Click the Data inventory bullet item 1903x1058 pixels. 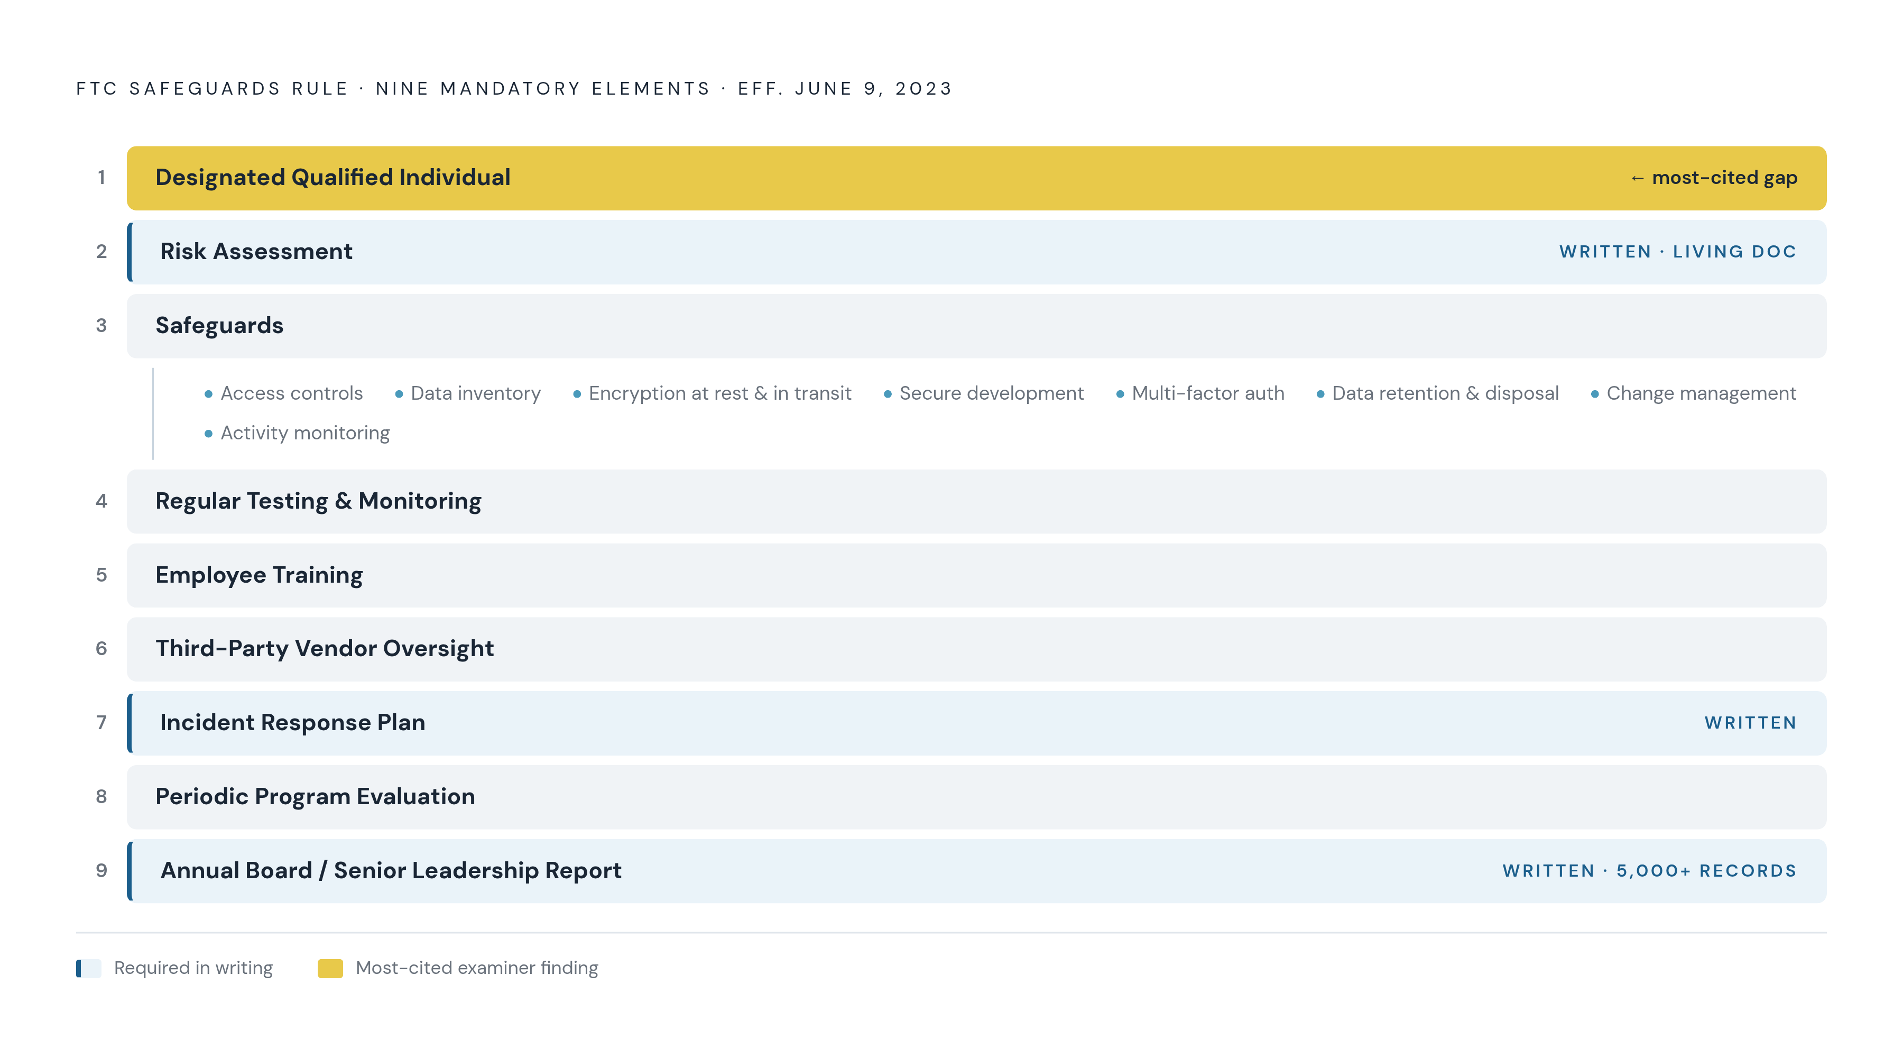click(468, 393)
